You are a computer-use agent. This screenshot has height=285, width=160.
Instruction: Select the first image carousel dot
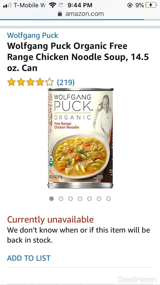point(51,199)
